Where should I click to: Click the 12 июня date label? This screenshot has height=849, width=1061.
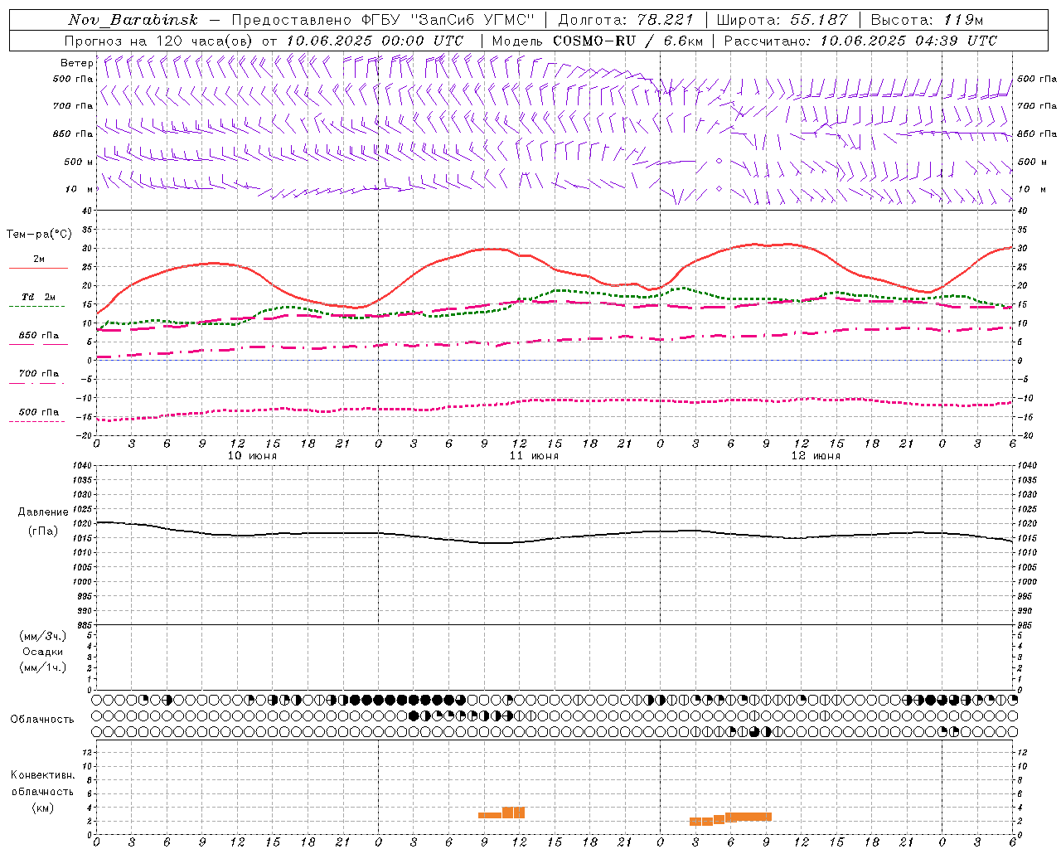point(816,456)
